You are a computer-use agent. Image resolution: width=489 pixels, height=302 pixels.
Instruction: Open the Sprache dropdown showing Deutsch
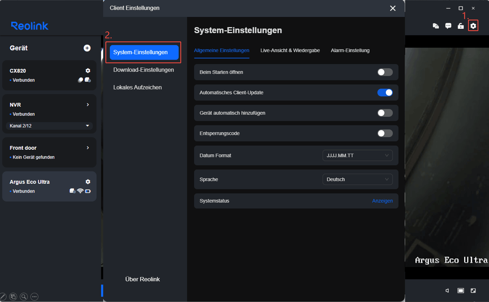(x=357, y=179)
